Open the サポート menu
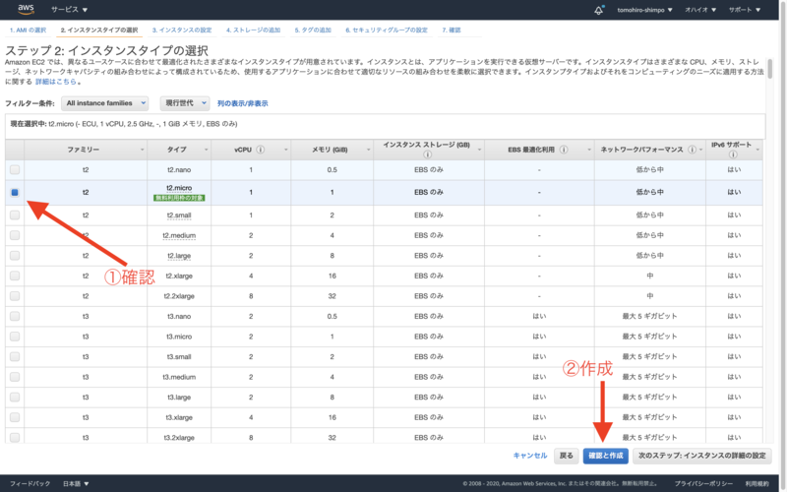Screen dimensions: 787x492 click(745, 10)
